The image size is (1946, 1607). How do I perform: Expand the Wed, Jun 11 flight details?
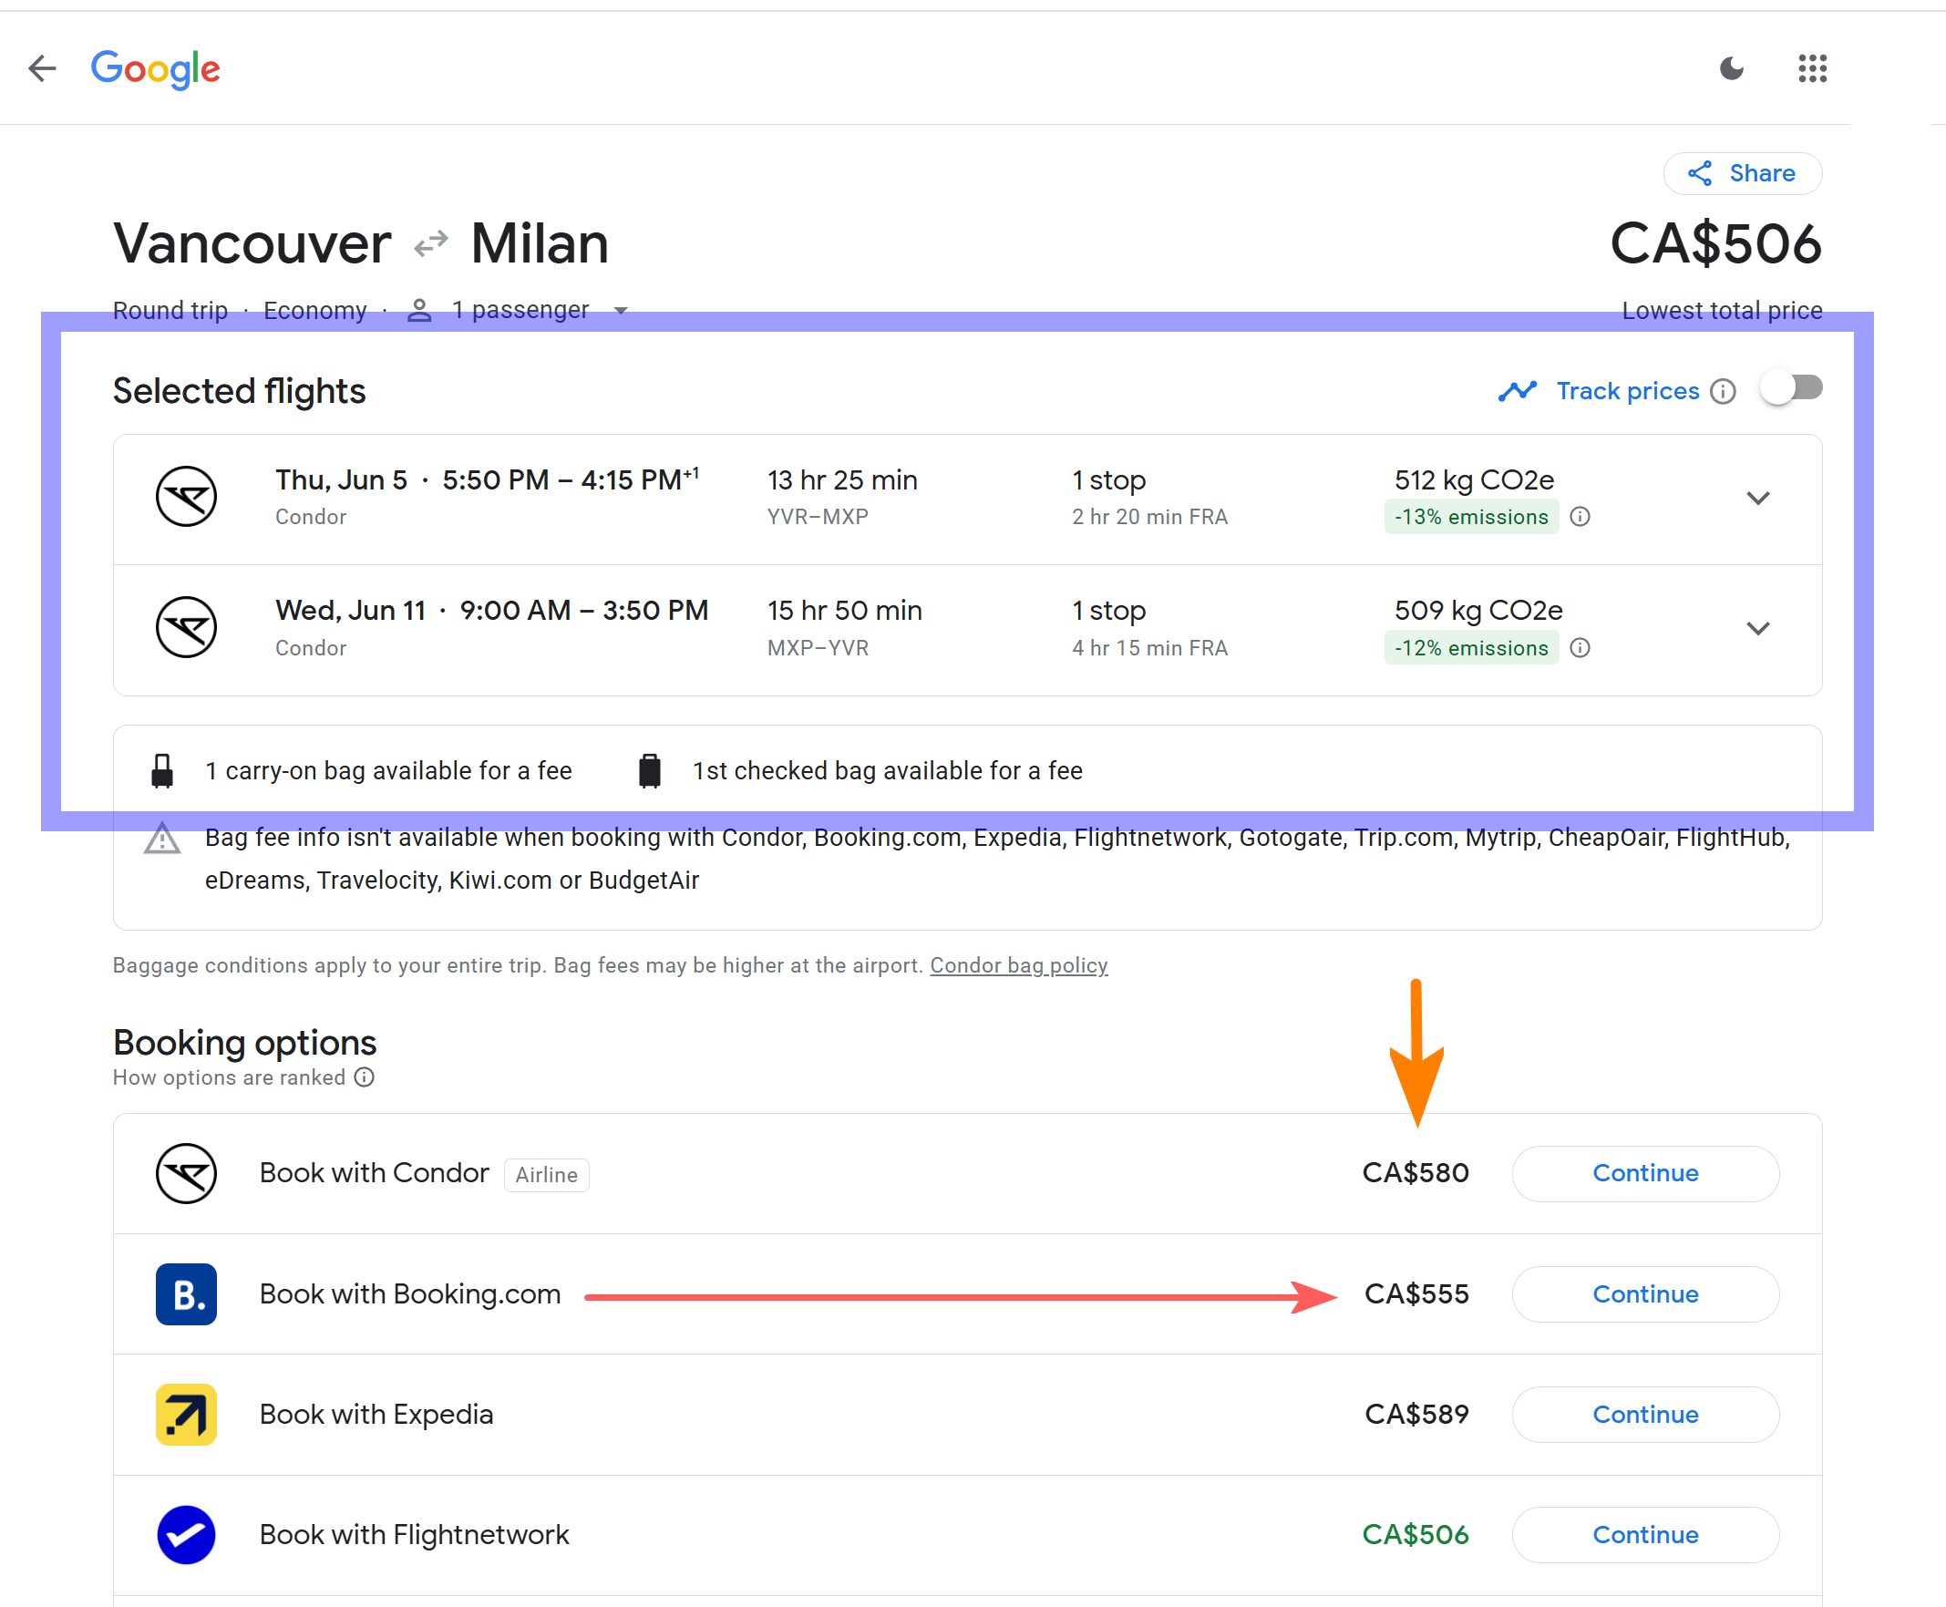pyautogui.click(x=1757, y=629)
